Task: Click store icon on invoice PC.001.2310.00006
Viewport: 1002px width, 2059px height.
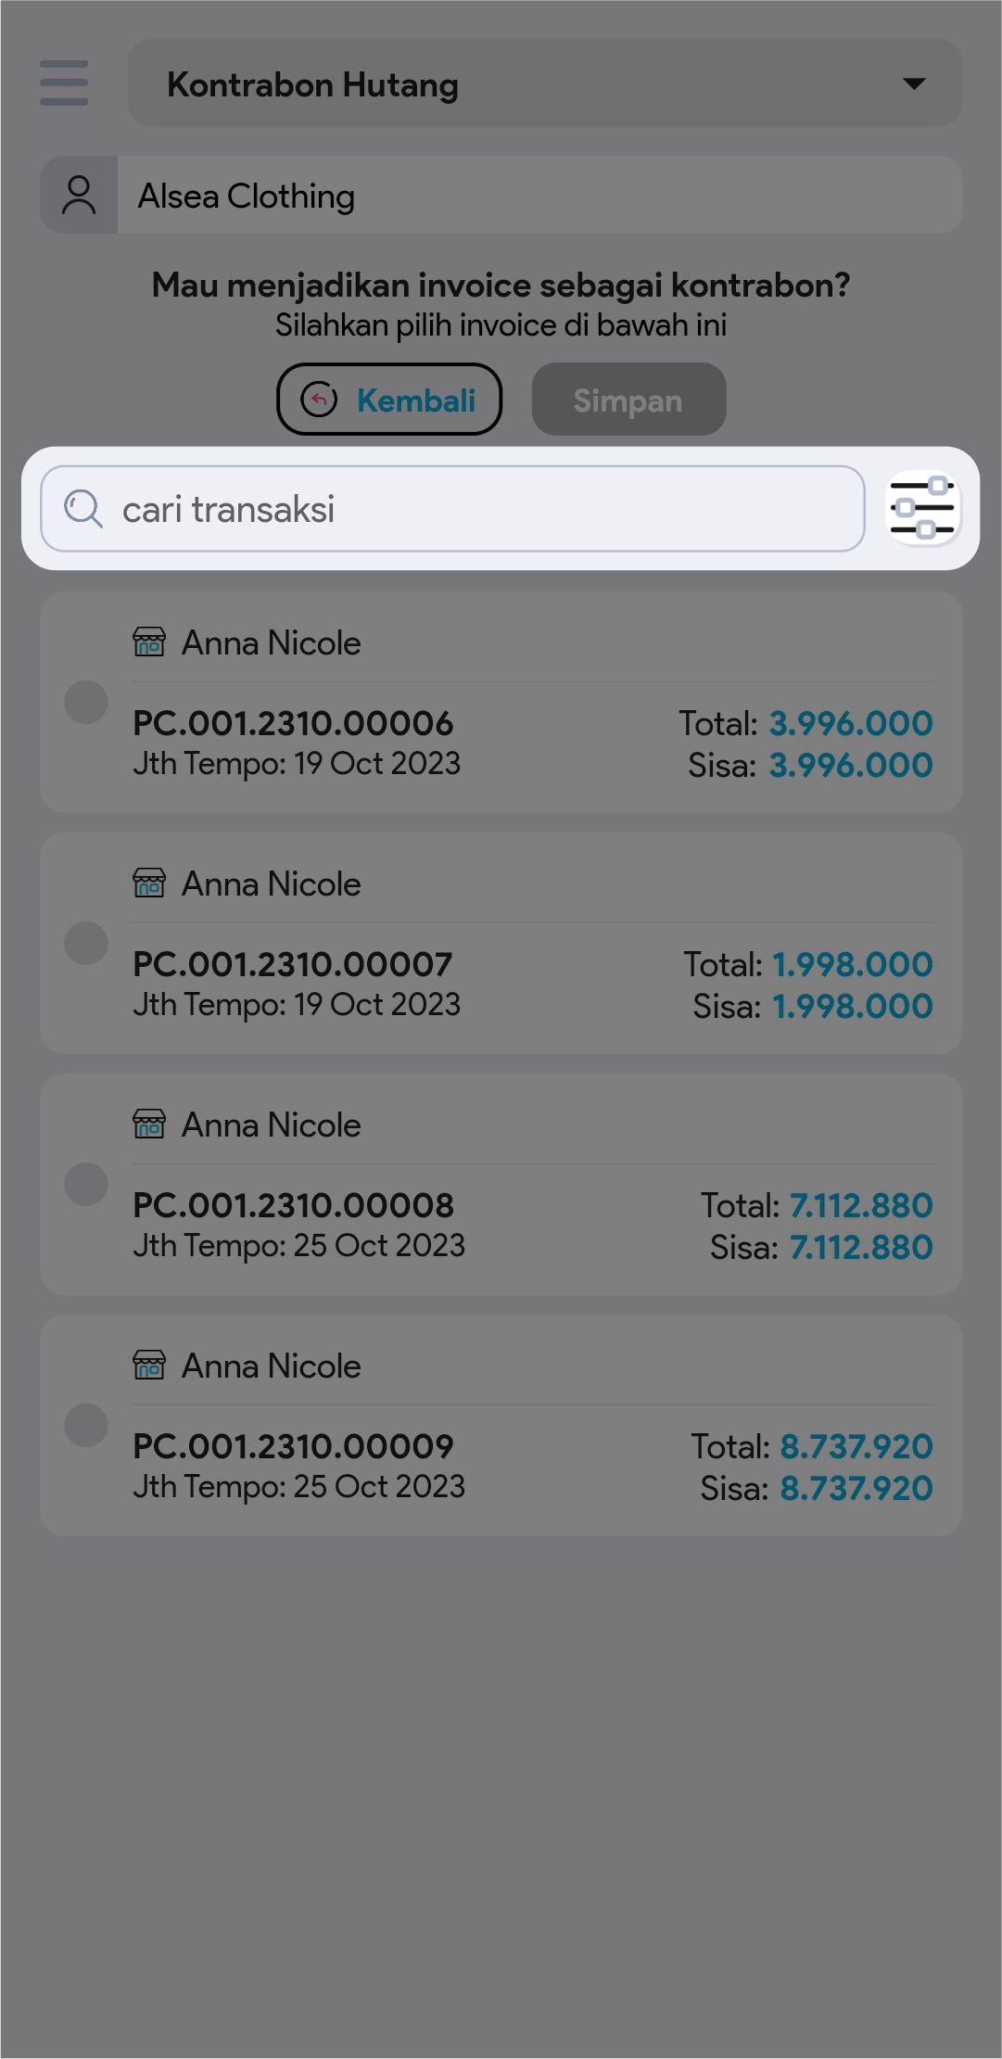Action: click(x=149, y=642)
